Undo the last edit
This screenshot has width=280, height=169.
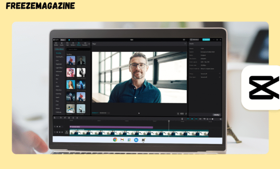(61, 118)
